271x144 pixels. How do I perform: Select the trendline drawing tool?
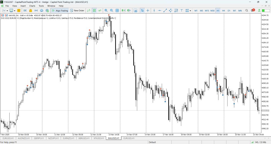tap(165, 10)
